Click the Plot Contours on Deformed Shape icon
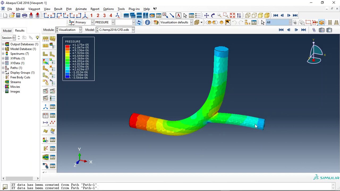 coord(45,62)
